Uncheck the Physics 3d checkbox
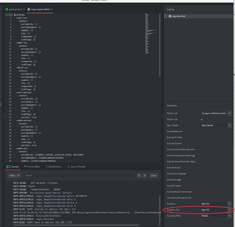Screen dimensions: 235x227 201,119
